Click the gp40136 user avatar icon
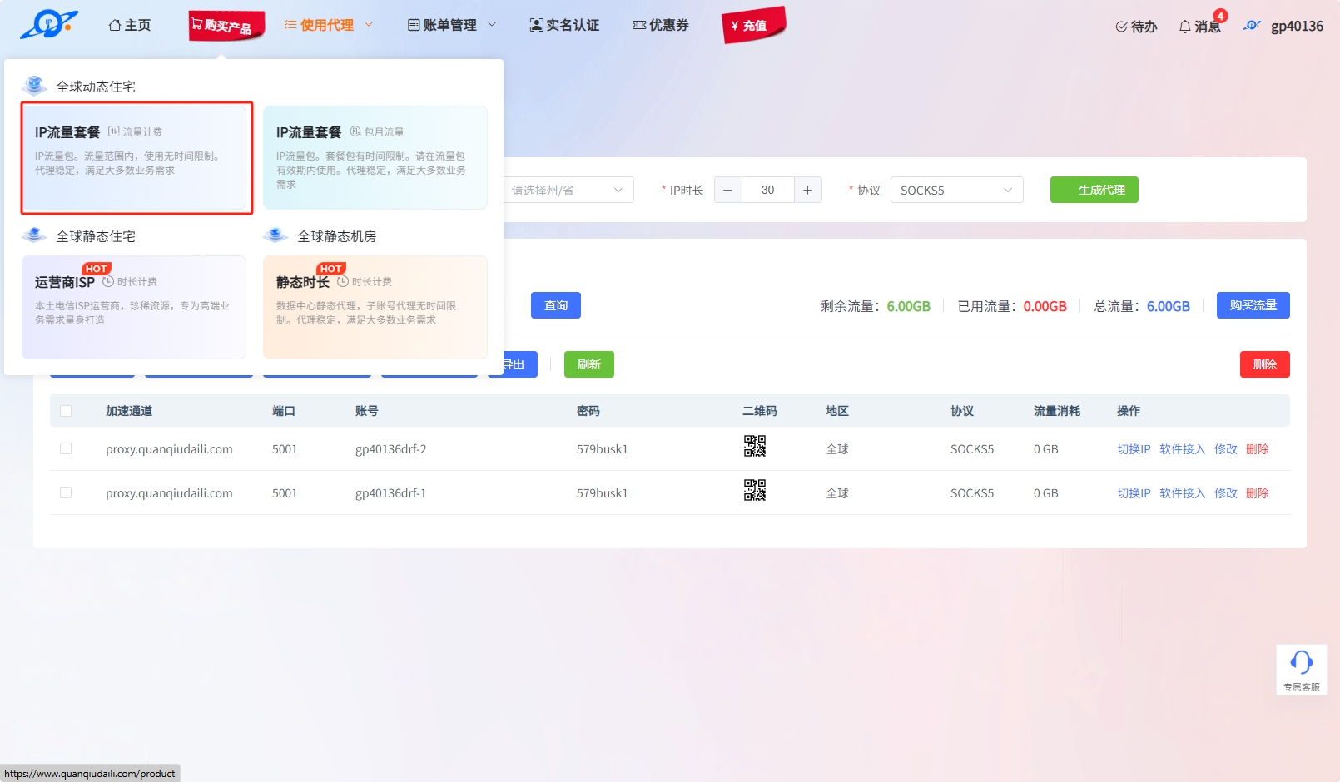The width and height of the screenshot is (1340, 782). [x=1252, y=26]
